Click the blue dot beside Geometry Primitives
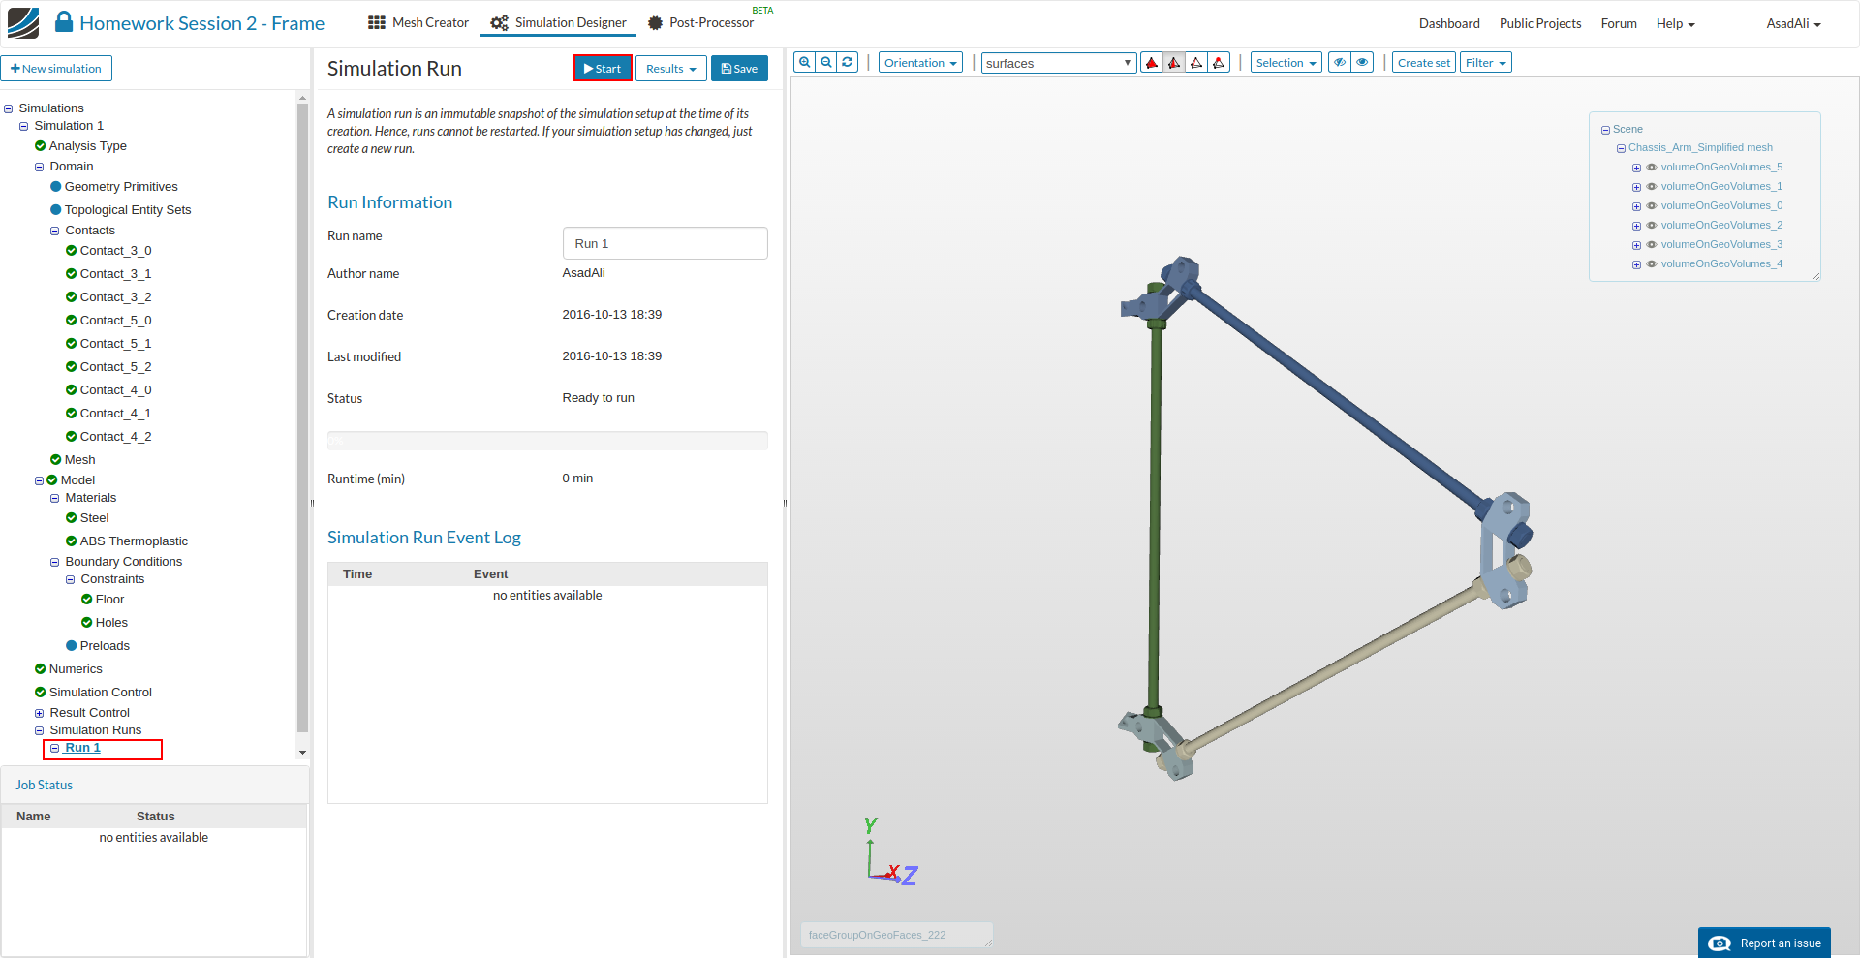 [55, 187]
